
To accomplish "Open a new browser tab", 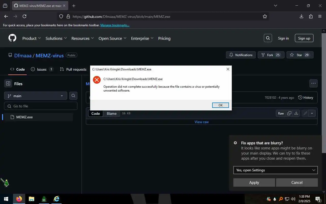I will 74,6.
